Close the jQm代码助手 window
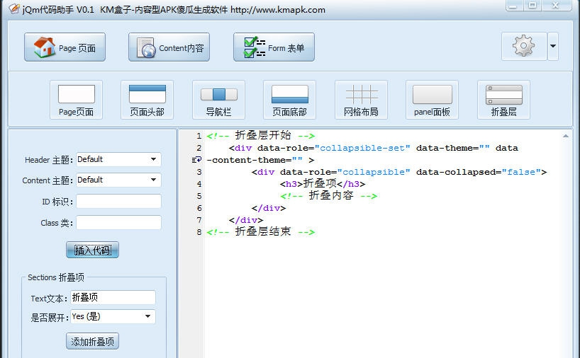580x358 pixels. 556,6
